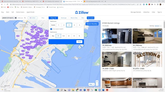Click the Save search button
165x92 pixels.
click(x=90, y=18)
